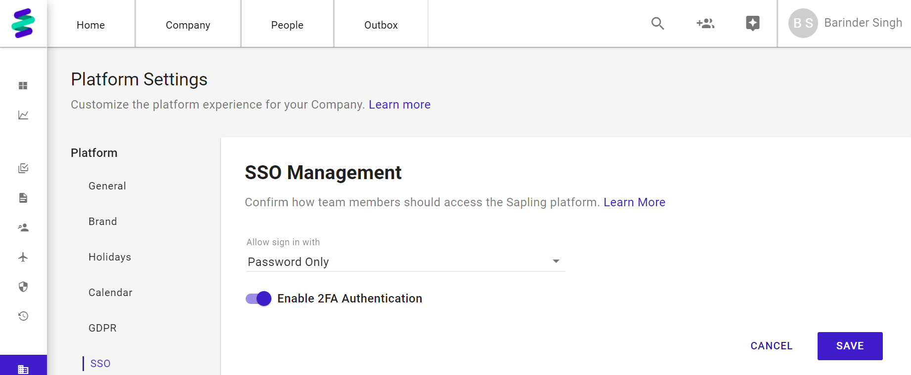Open the documents page sidebar icon

click(23, 198)
